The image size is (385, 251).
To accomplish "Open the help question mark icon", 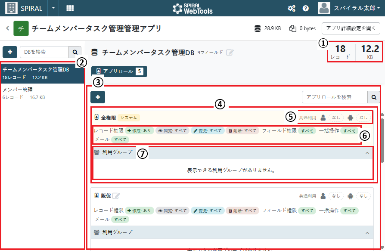I will (x=305, y=8).
